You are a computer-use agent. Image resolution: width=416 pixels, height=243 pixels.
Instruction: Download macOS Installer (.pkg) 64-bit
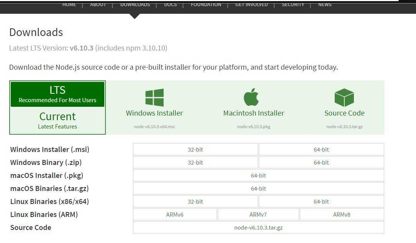coord(258,175)
